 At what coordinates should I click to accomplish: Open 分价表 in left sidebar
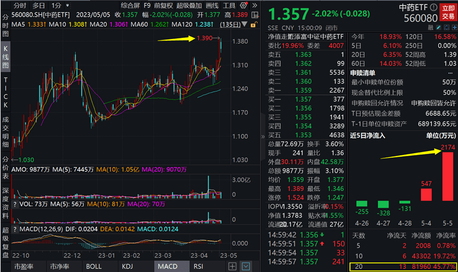pyautogui.click(x=6, y=168)
